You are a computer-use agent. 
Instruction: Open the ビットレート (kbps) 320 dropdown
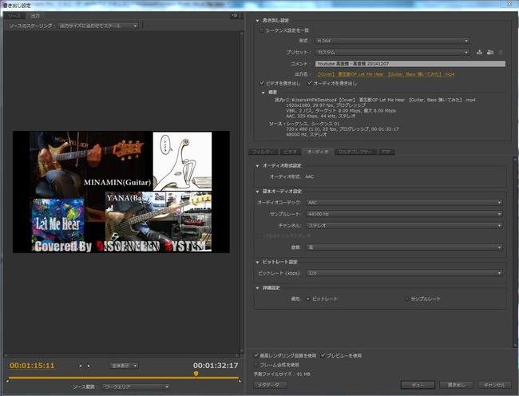click(x=404, y=273)
